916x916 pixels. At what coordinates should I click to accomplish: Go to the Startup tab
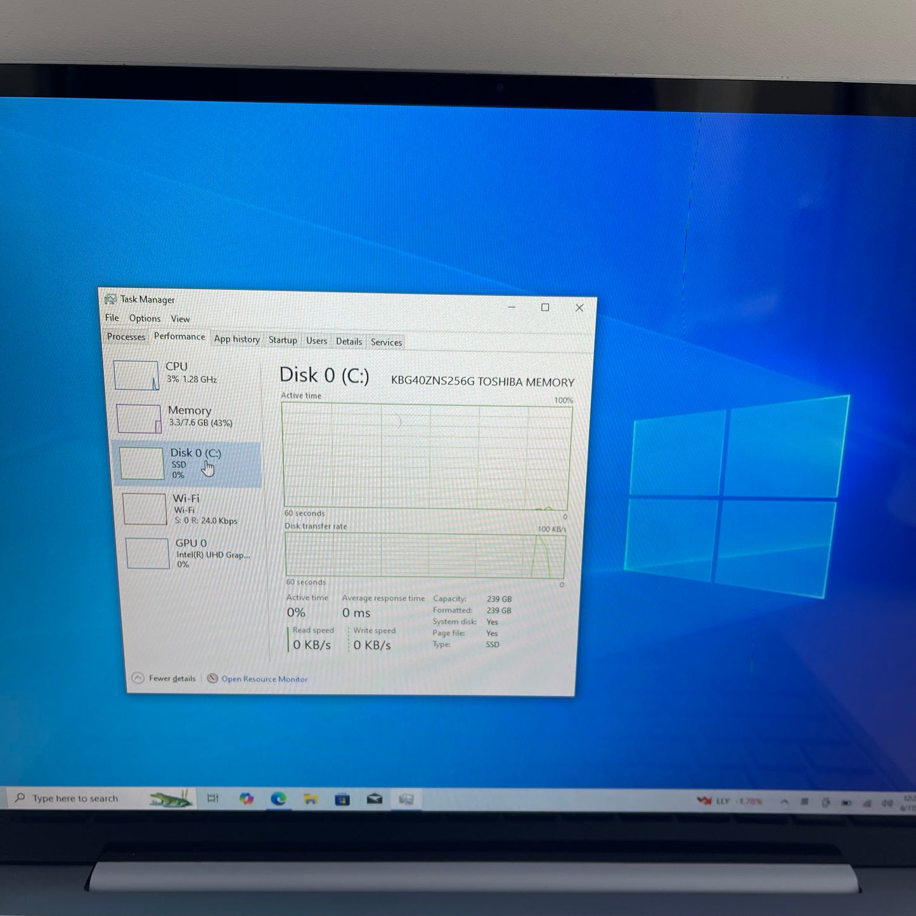click(282, 340)
